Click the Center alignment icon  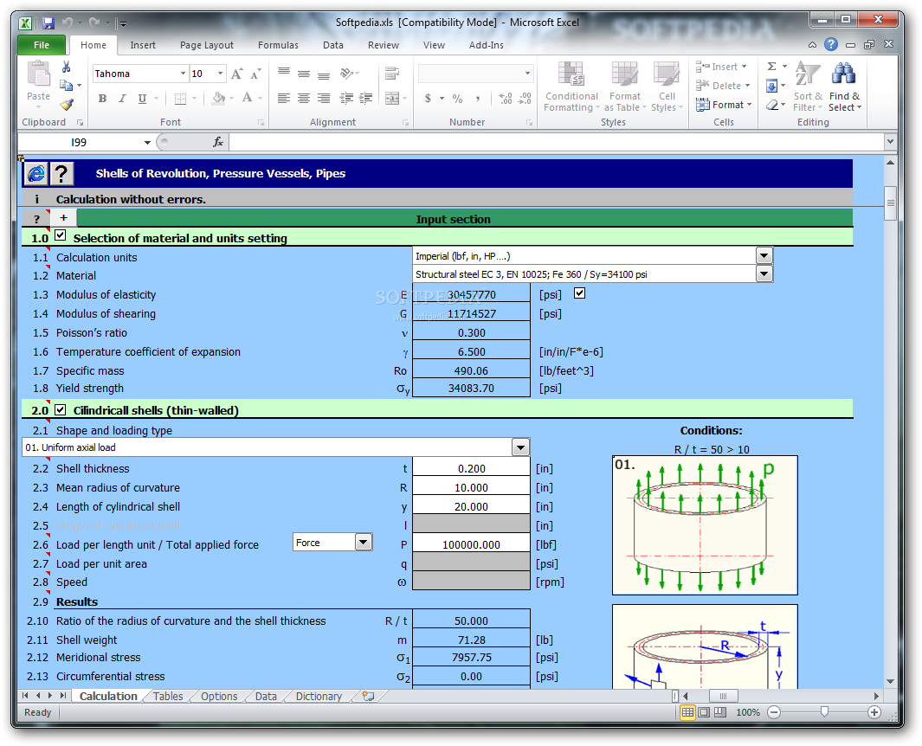pos(303,98)
